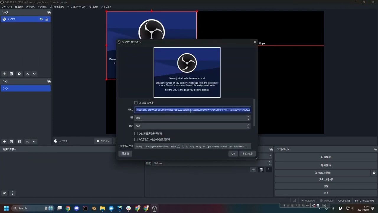Decrease height 600 value with down arrow
Screen dimensions: 378x213
pos(248,128)
